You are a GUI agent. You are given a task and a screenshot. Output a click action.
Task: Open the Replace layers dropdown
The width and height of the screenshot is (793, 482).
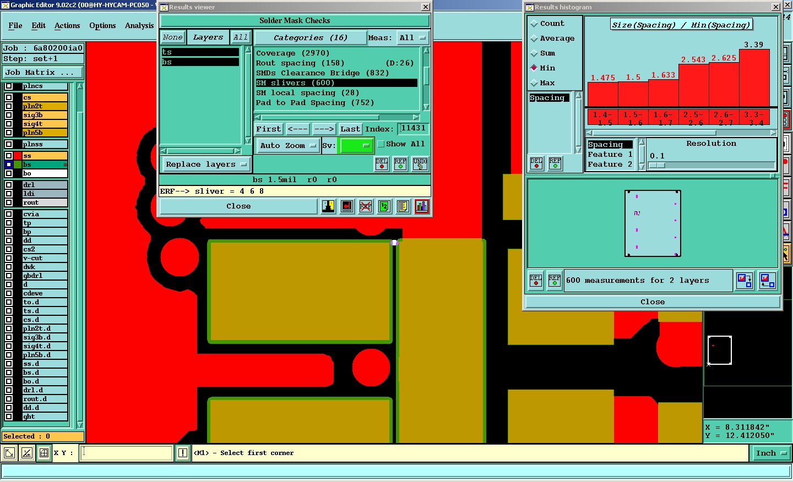coord(205,164)
